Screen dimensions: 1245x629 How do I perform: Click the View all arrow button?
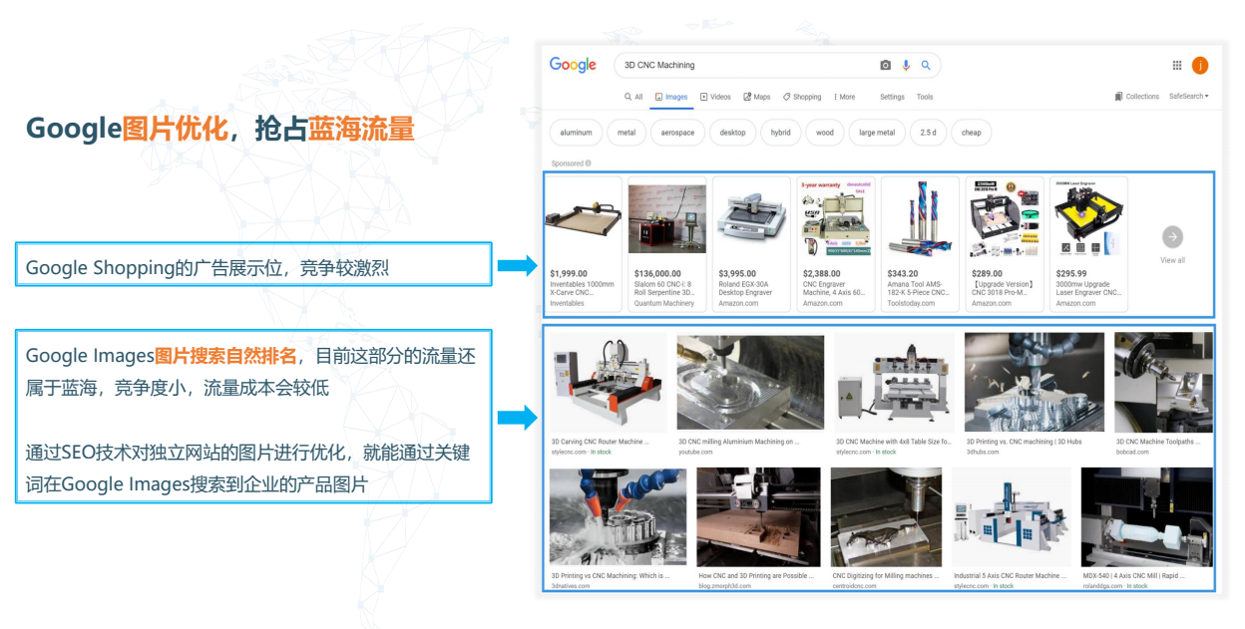coord(1172,237)
